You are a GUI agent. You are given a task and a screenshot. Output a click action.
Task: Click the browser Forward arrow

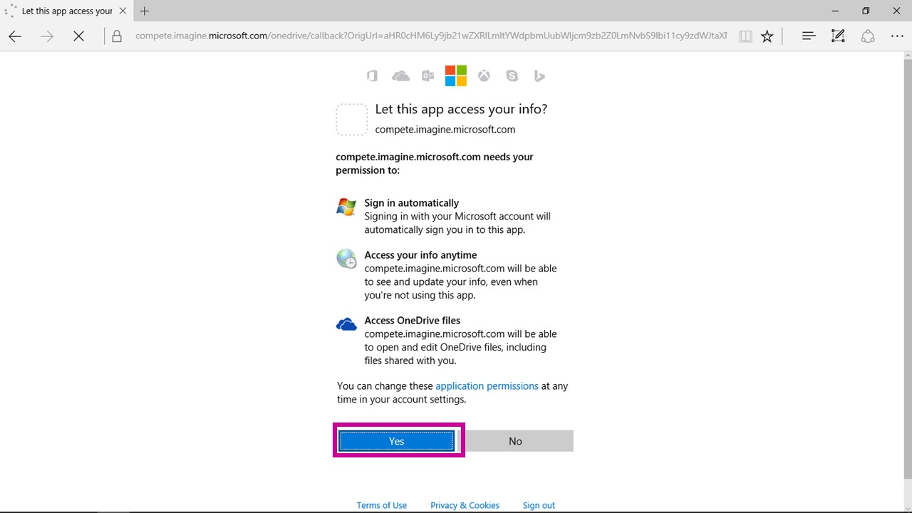point(47,36)
